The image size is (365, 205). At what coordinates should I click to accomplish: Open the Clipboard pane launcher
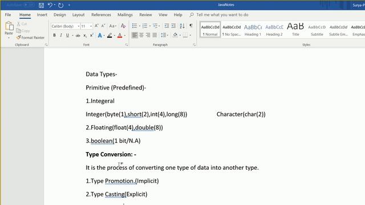(46, 44)
